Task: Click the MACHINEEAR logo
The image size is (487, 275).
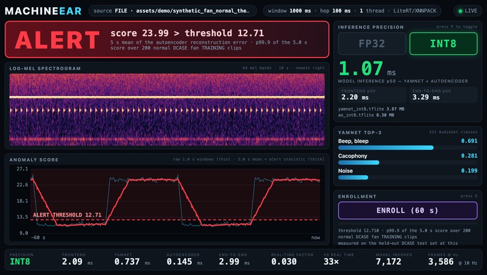Action: [x=43, y=11]
